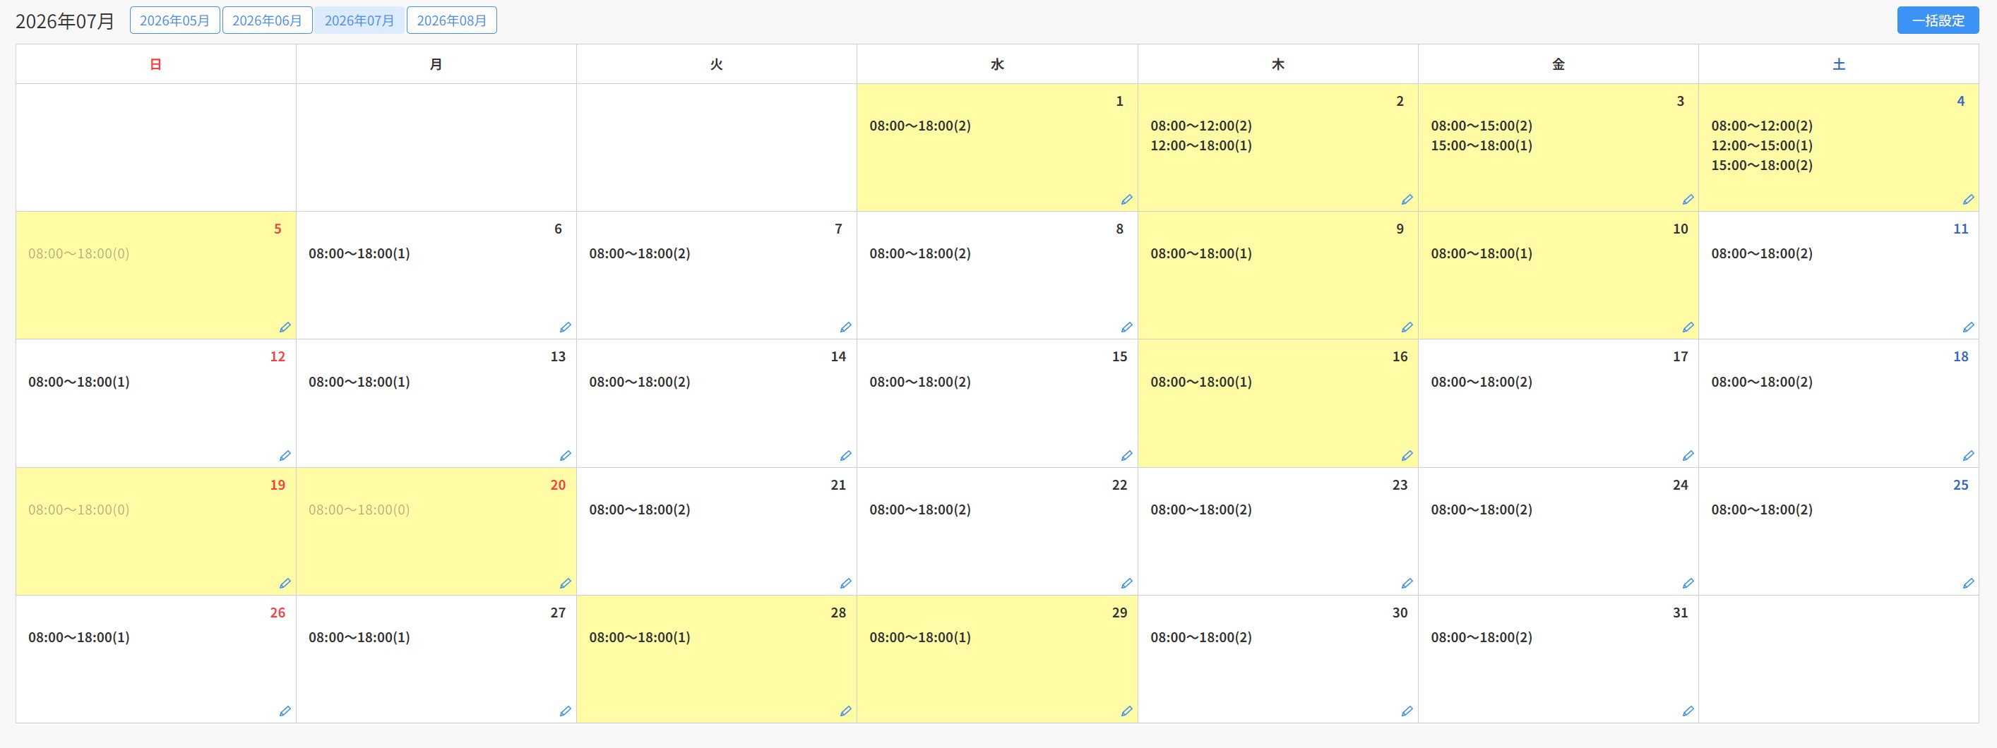This screenshot has width=1997, height=748.
Task: Click the greyed 08:00～18:00(0) slot on July 19
Action: click(x=79, y=509)
